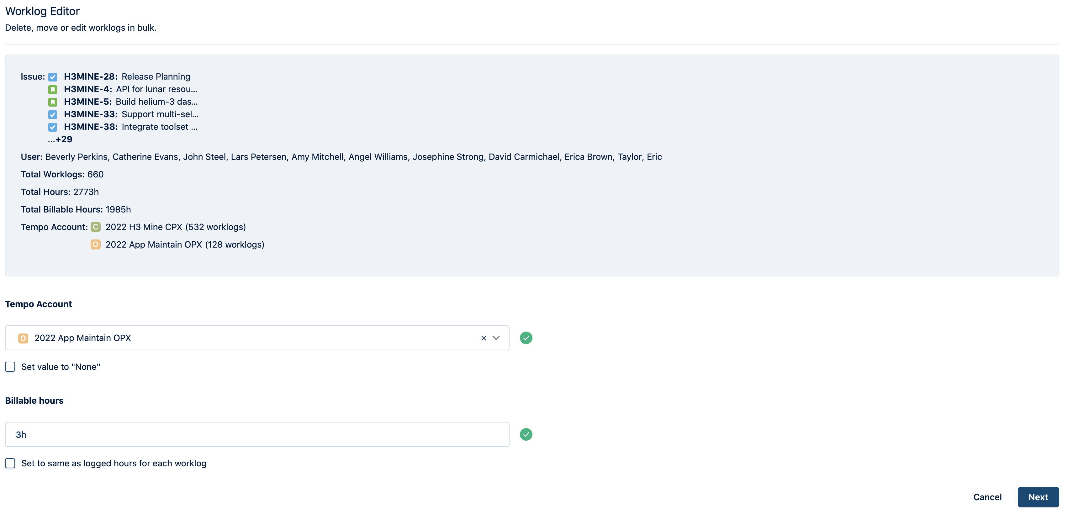Click the story type icon next to H3MINE-5

53,102
